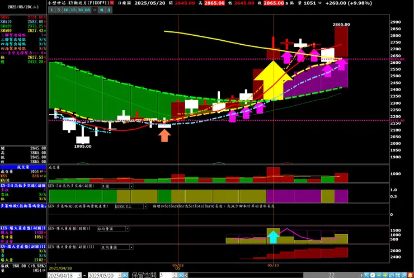Click the reserved space value field showing 3
414x278 pixels.
click(166, 275)
